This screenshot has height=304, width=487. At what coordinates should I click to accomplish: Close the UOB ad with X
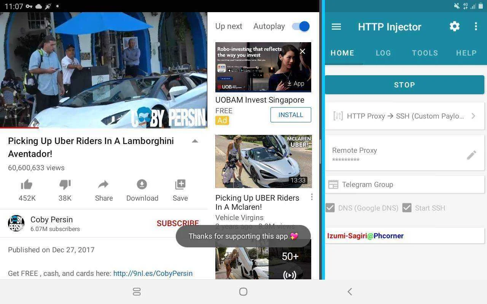[302, 51]
